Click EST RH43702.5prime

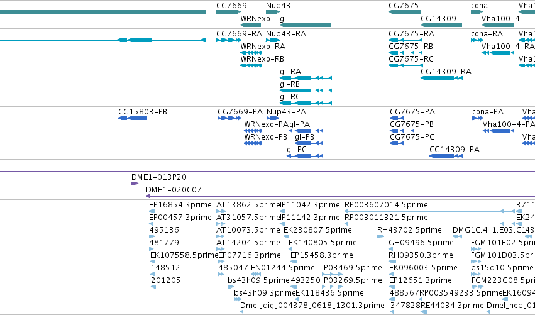coord(381,236)
